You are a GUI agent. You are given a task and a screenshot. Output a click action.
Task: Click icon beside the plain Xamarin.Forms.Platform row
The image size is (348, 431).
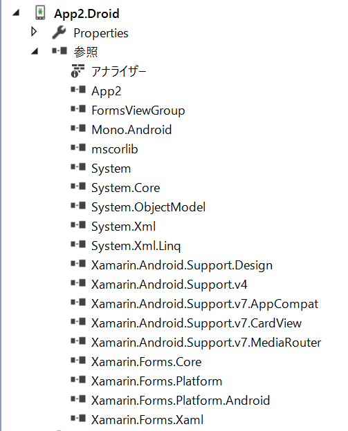[78, 380]
